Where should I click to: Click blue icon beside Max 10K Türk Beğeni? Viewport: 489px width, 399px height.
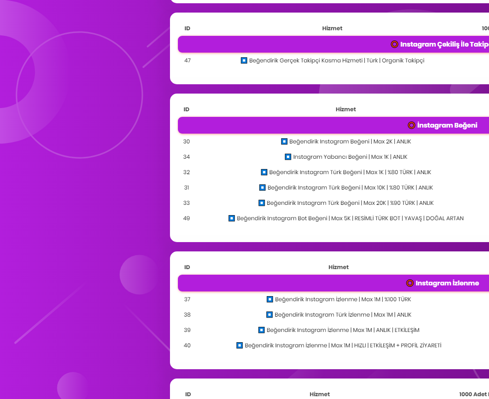click(262, 188)
